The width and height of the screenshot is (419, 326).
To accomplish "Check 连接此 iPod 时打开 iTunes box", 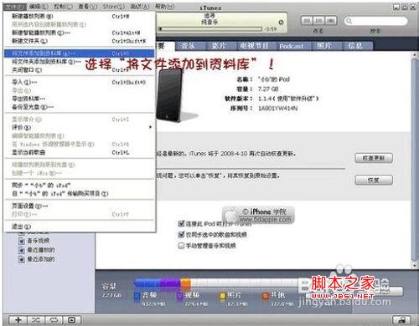I will click(x=181, y=223).
